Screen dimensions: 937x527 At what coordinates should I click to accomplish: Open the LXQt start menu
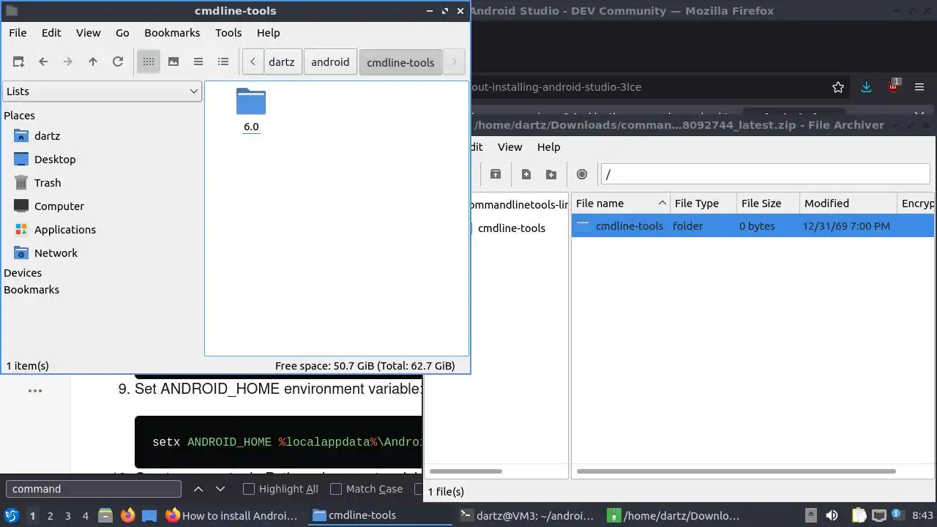[x=12, y=515]
